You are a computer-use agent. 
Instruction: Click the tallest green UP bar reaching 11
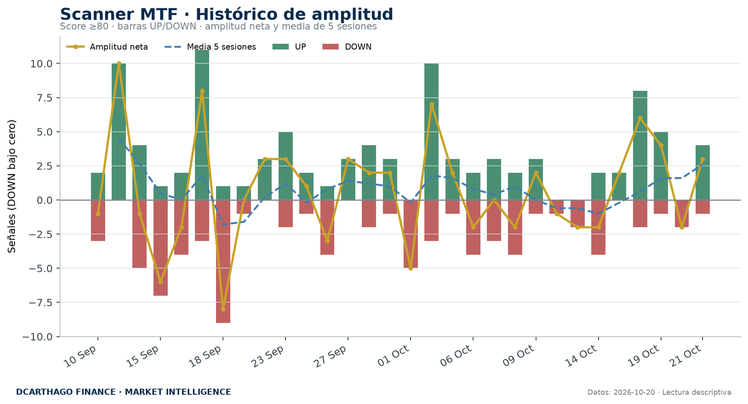click(202, 125)
